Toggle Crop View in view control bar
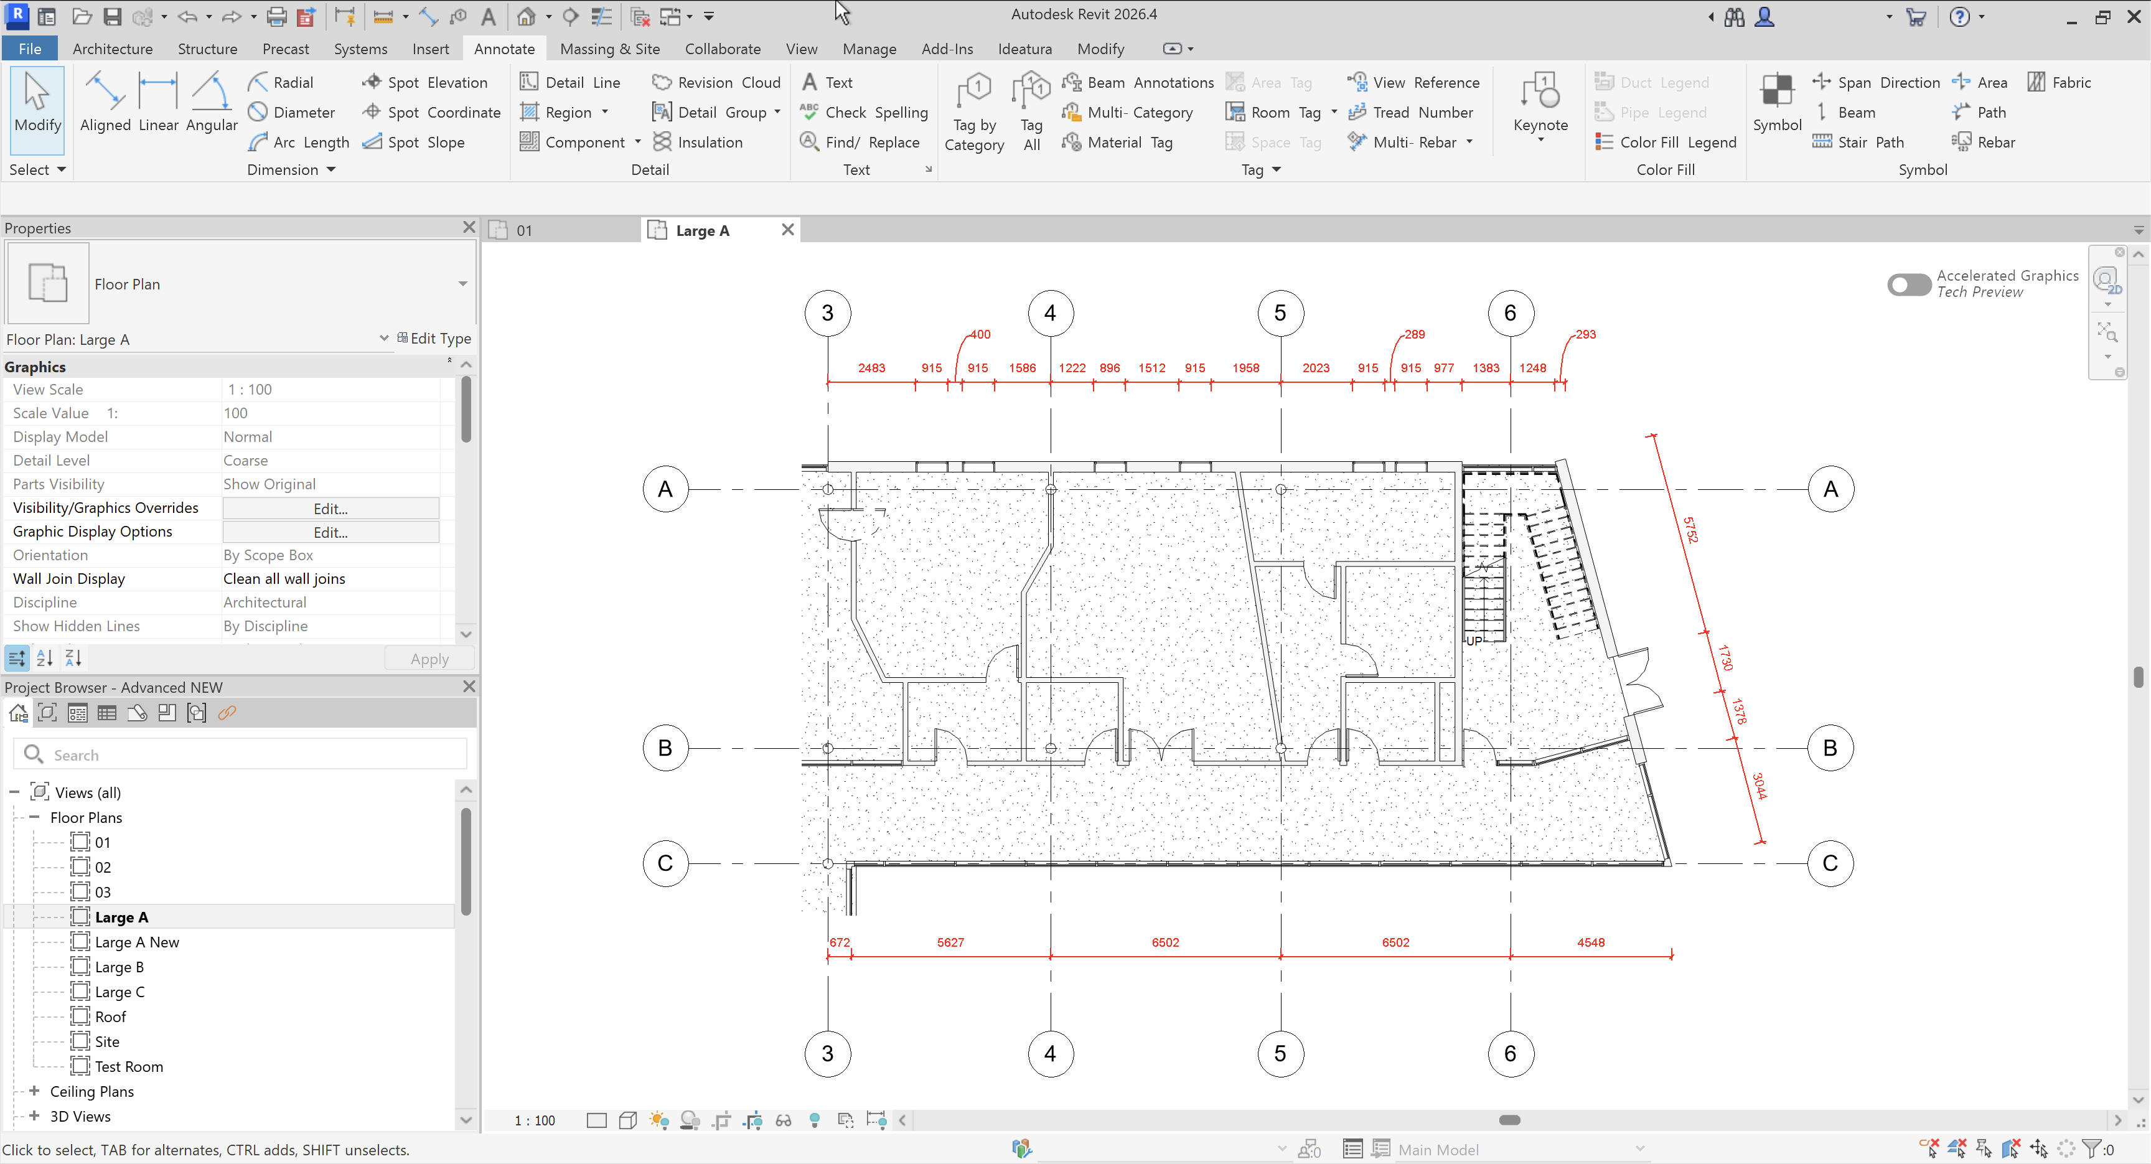The image size is (2151, 1164). [x=721, y=1120]
